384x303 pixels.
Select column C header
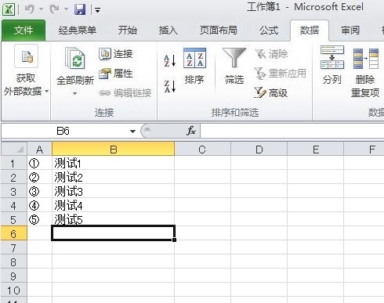[x=202, y=150]
